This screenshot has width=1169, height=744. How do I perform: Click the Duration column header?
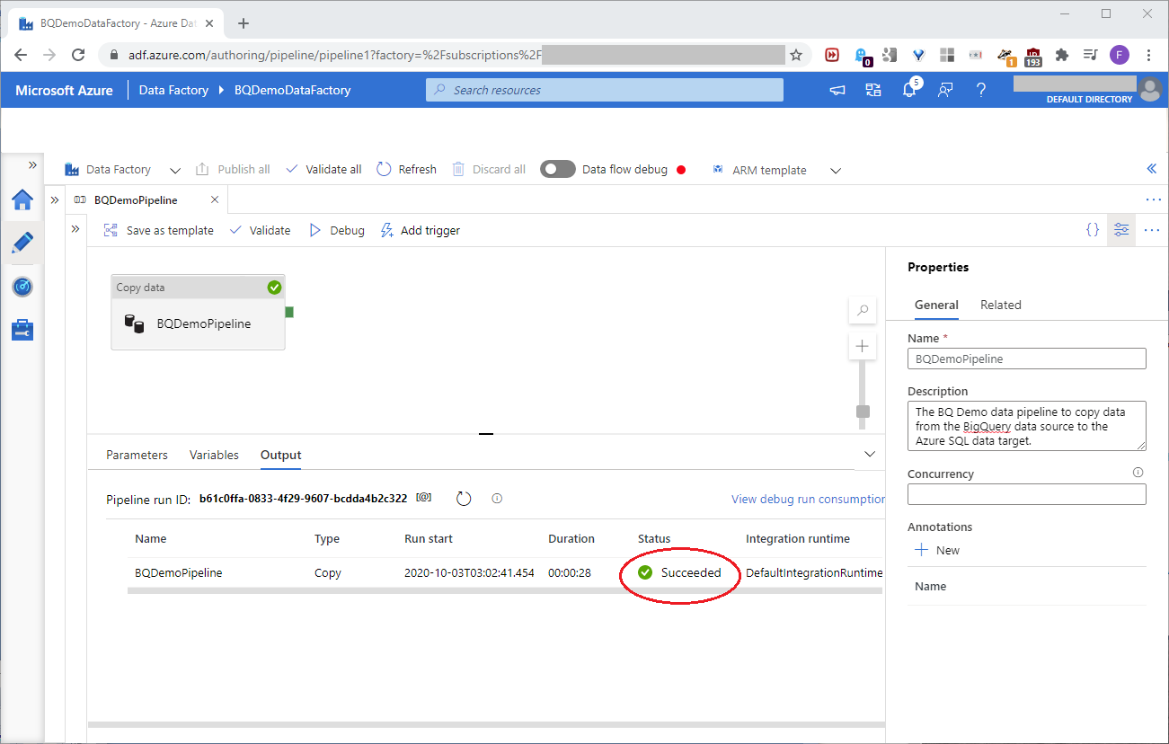click(571, 538)
